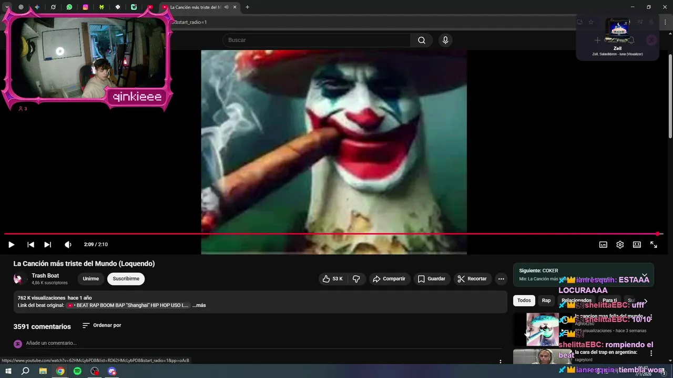Click Chrome icon in taskbar

tap(60, 371)
